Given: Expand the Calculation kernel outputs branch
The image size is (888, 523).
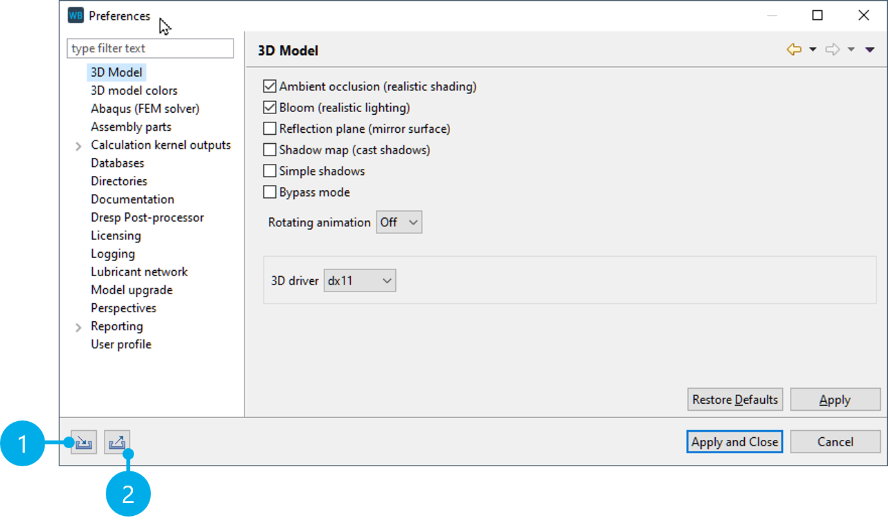Looking at the screenshot, I should 79,145.
